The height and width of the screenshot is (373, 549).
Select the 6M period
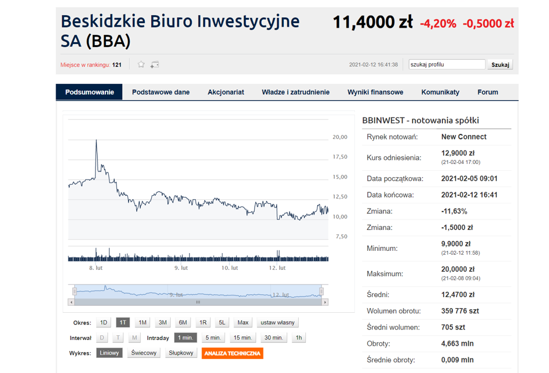click(183, 323)
